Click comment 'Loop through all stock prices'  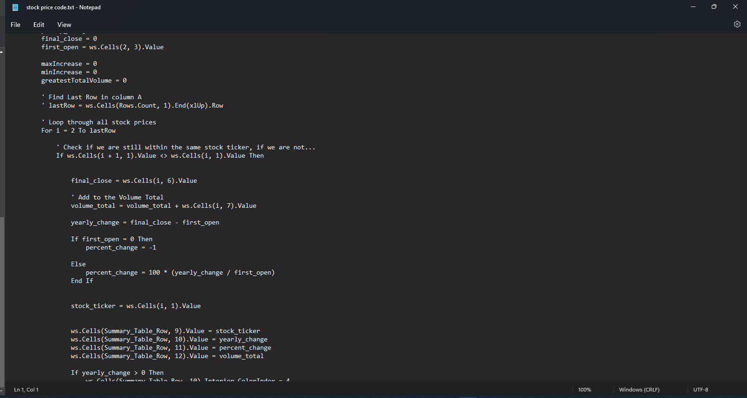(99, 122)
